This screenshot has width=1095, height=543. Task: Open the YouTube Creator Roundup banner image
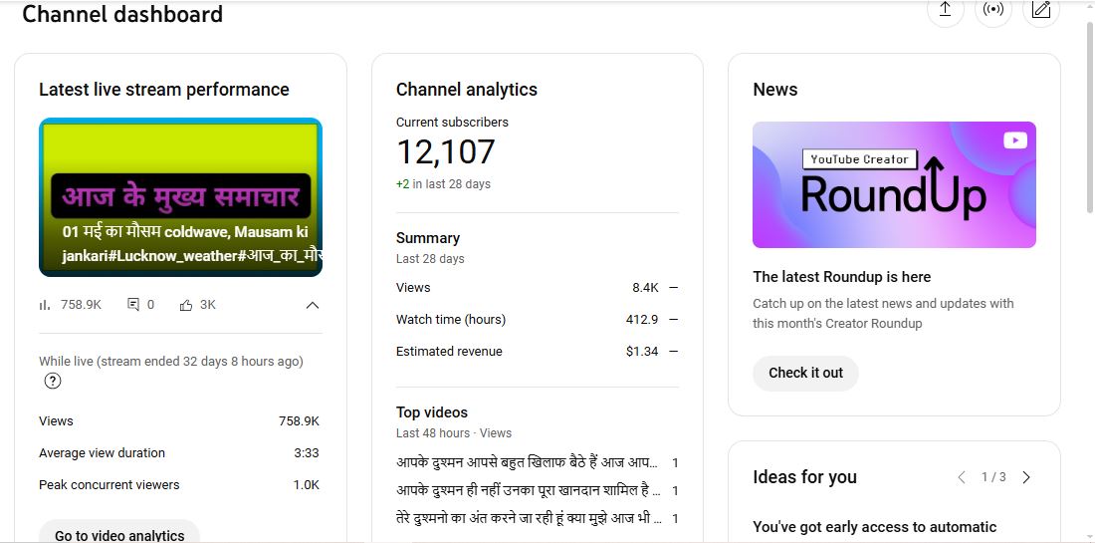894,184
